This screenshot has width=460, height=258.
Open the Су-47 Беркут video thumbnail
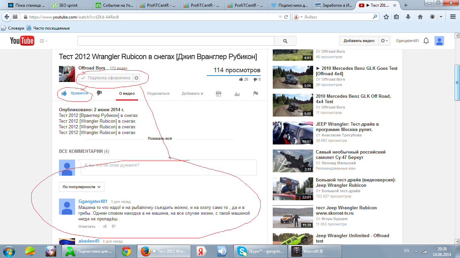pyautogui.click(x=293, y=161)
